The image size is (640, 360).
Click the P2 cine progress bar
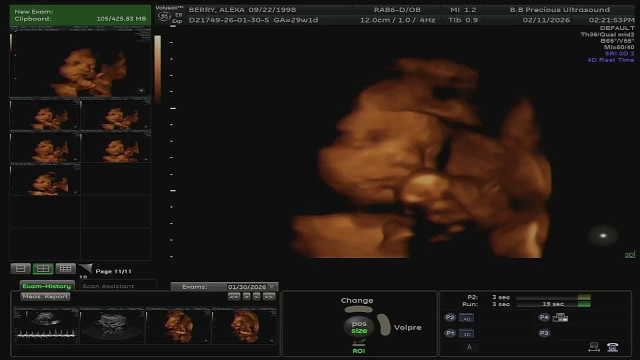pos(553,297)
